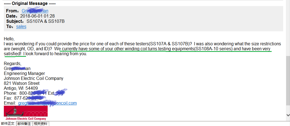Screen dimensions: 290x126
Task: Open the 相关资料 tab
Action: (41, 124)
